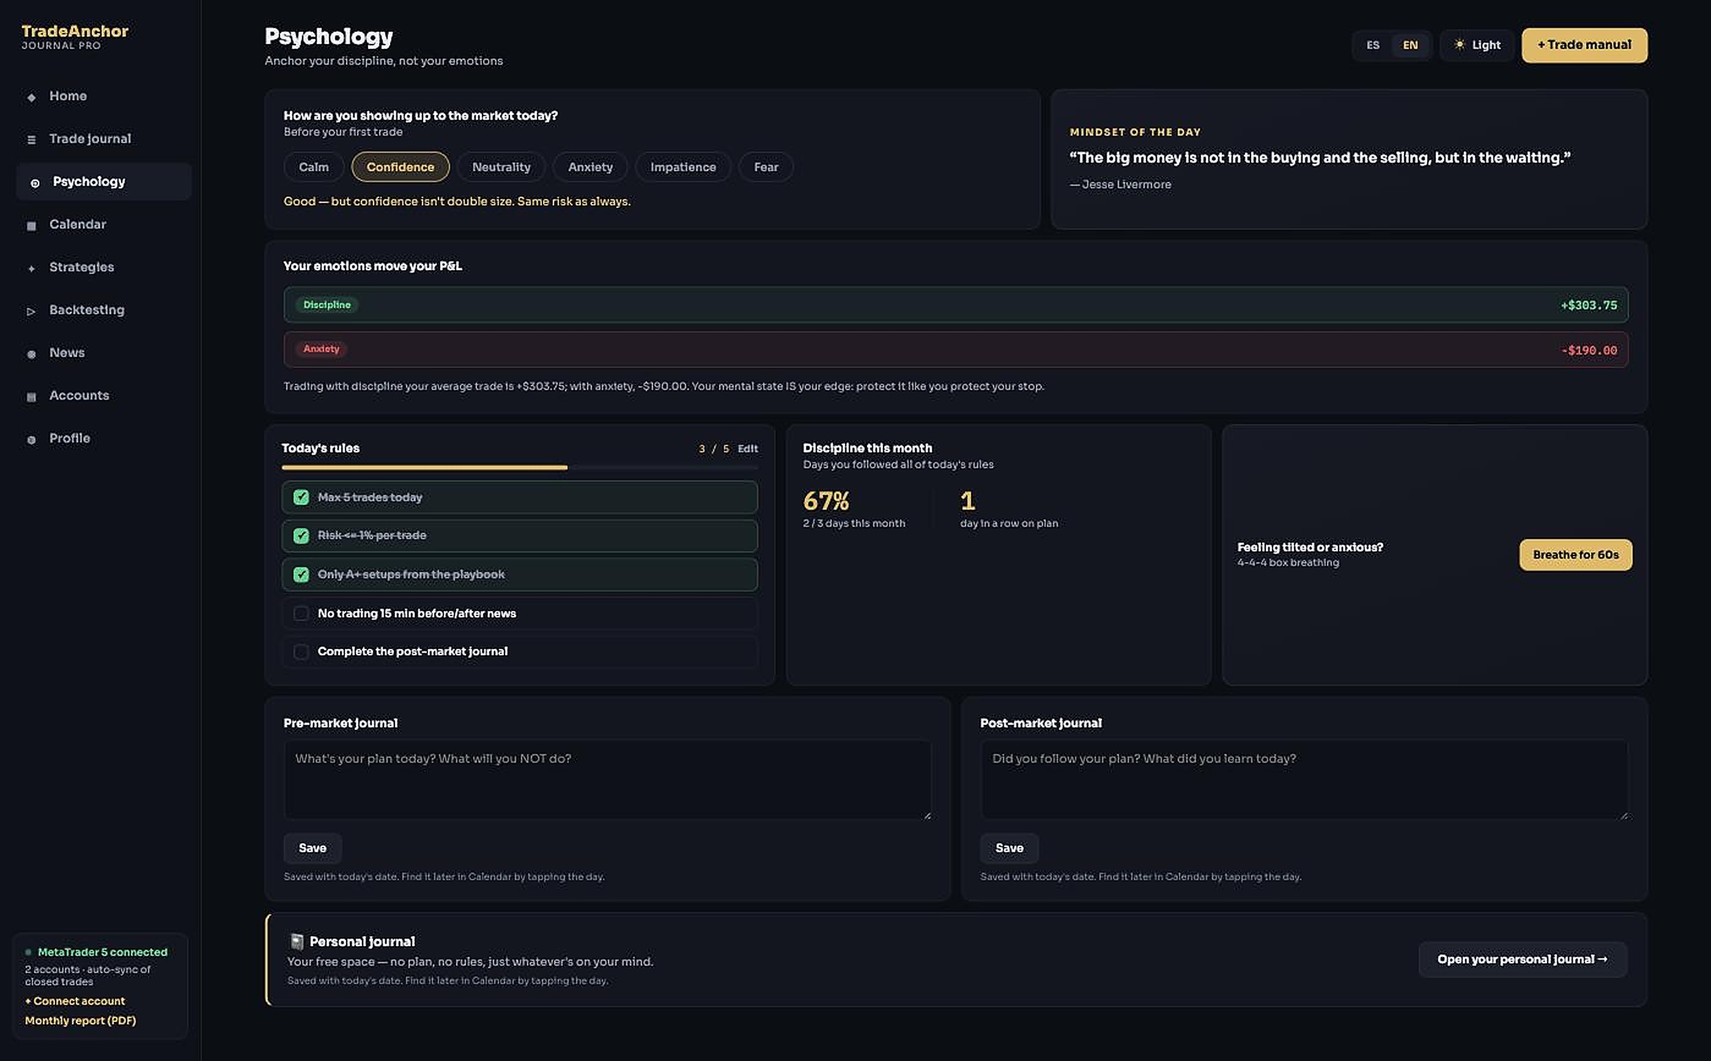Open your personal journal

tap(1522, 958)
